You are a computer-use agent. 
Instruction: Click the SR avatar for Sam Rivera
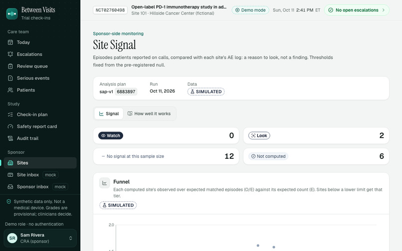12,238
